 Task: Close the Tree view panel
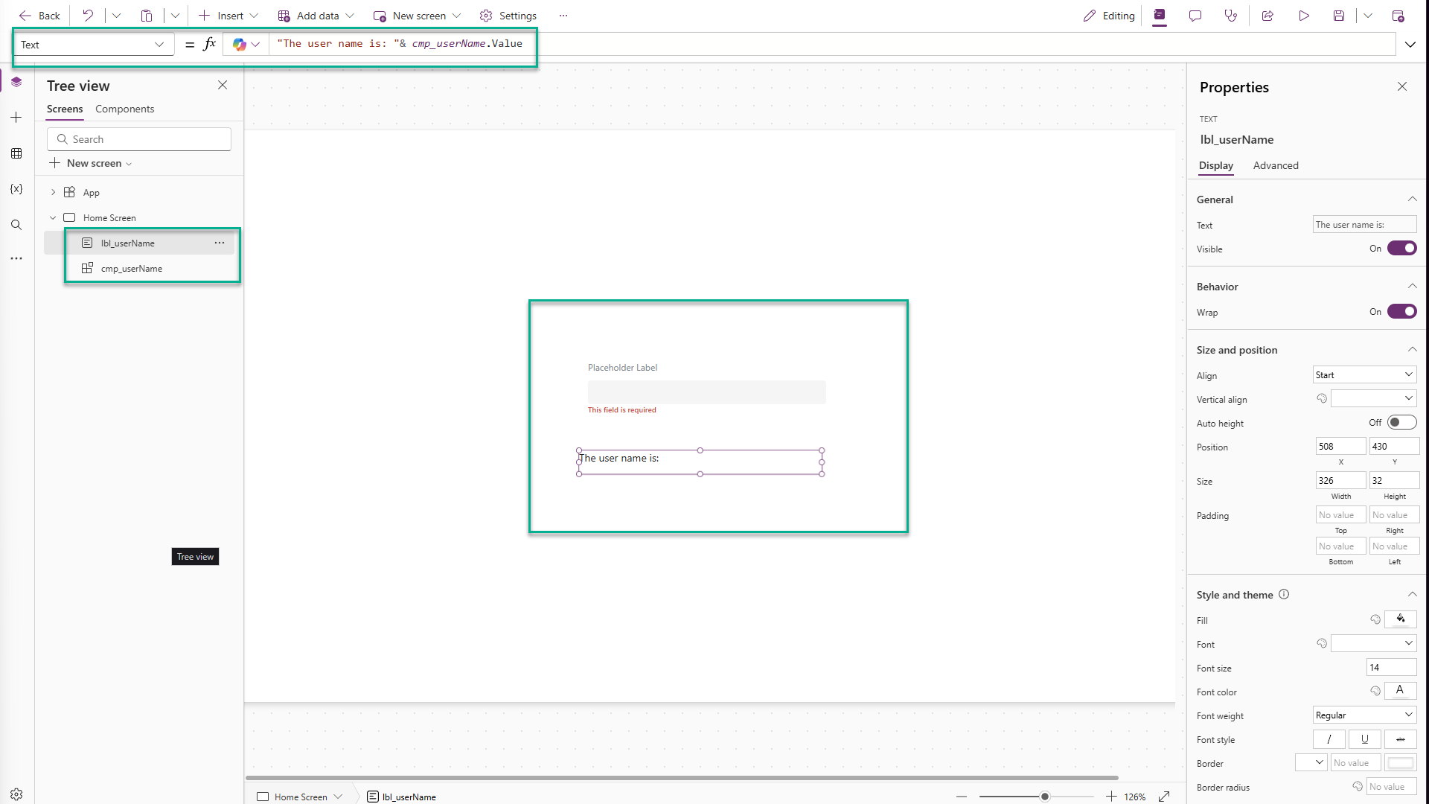[223, 85]
